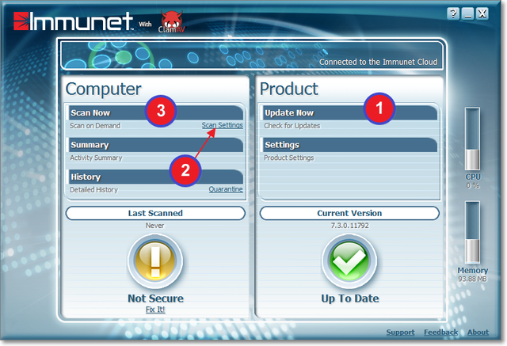Close the Immunet window

pos(483,14)
